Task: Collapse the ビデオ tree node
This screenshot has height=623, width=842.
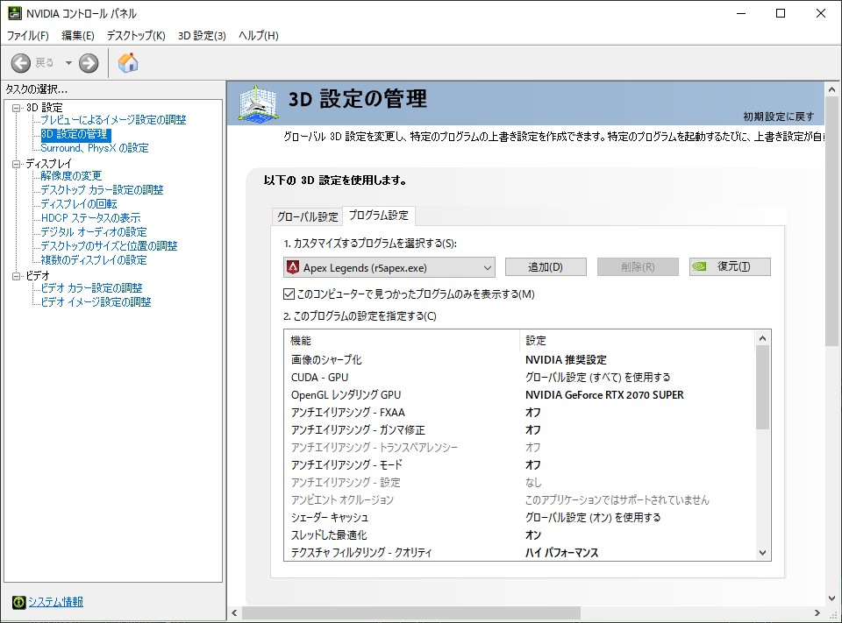Action: pos(16,276)
